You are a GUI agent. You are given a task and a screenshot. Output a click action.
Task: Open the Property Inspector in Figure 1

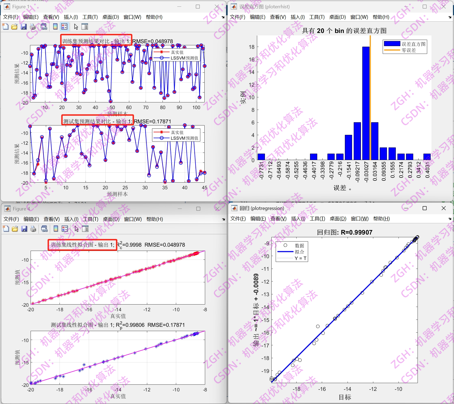(x=85, y=27)
